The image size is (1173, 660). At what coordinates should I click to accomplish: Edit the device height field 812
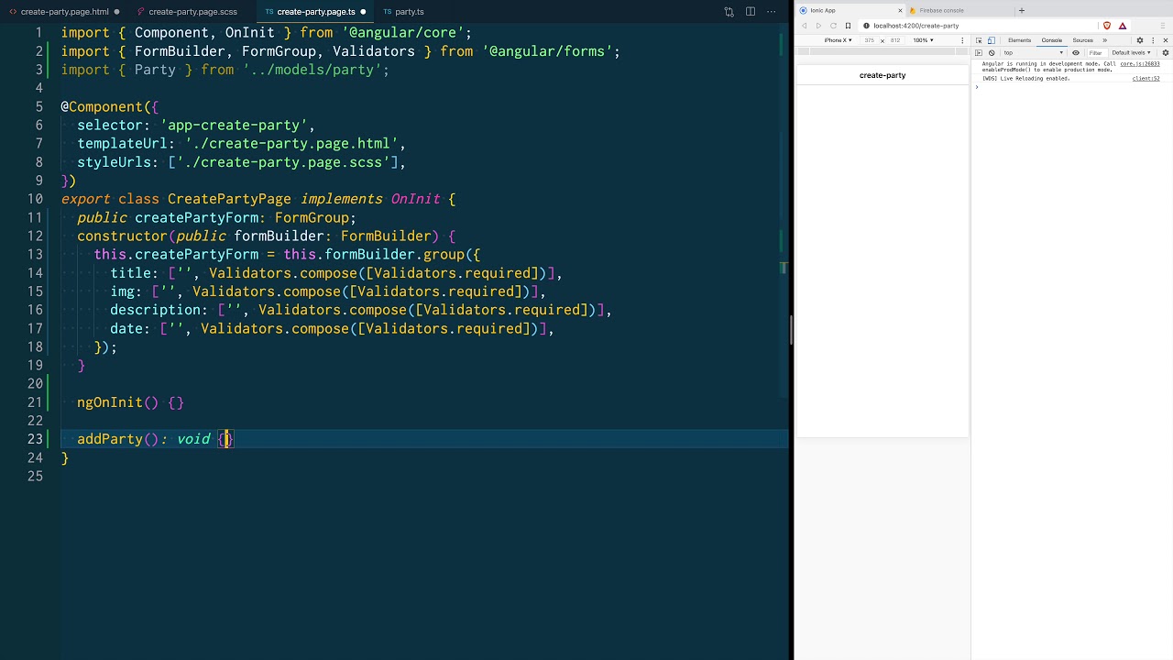tap(895, 40)
